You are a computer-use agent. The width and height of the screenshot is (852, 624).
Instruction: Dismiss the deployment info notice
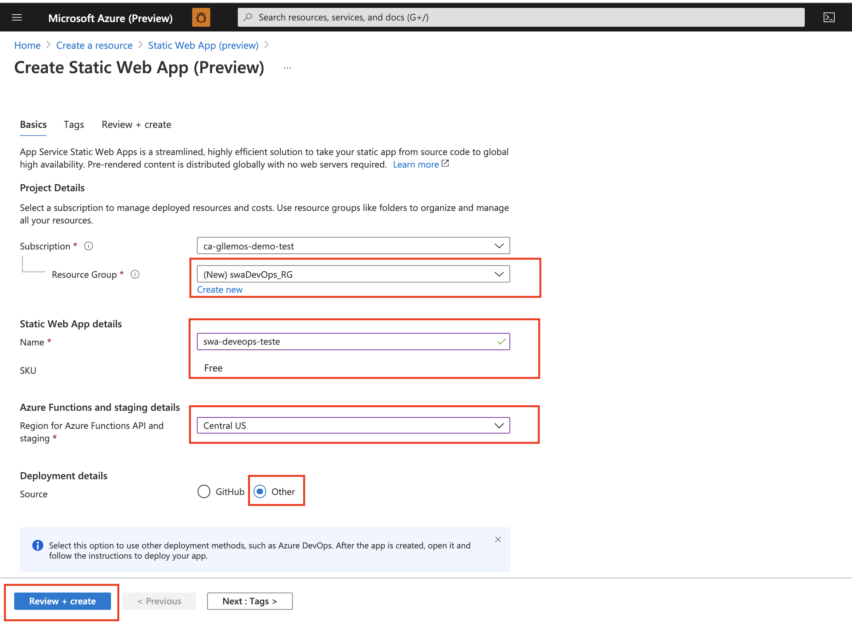[498, 540]
